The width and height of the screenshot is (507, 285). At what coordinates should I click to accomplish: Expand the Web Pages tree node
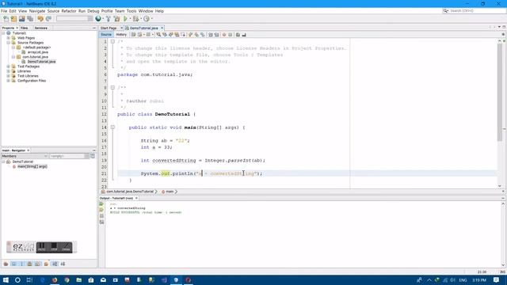click(x=9, y=38)
